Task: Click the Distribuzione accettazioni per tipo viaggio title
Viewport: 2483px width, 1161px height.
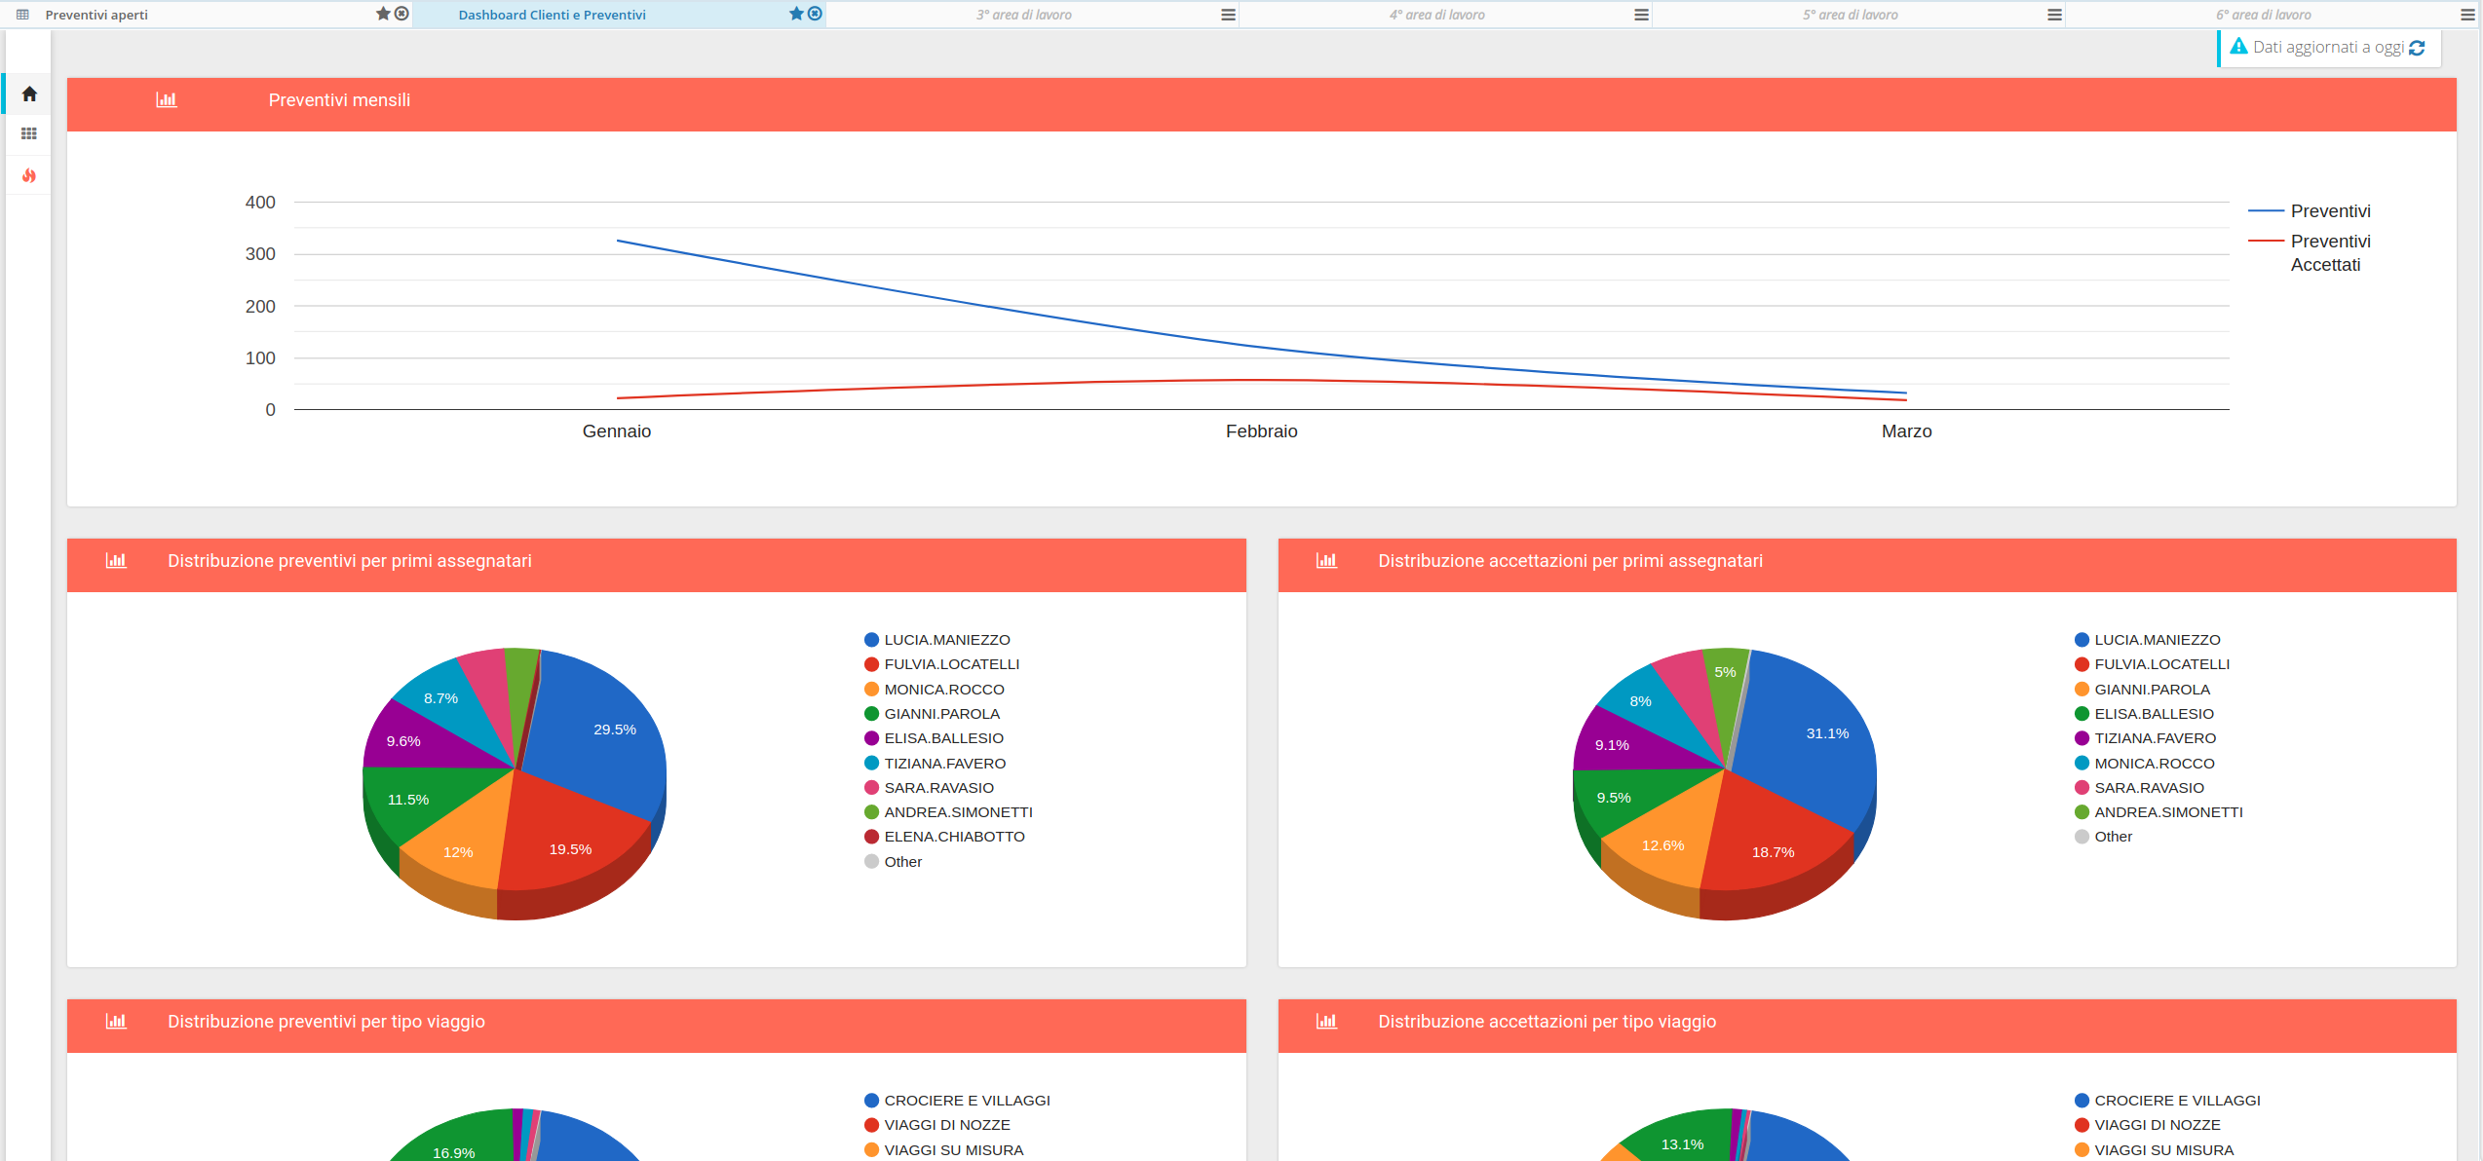Action: [x=1547, y=1022]
